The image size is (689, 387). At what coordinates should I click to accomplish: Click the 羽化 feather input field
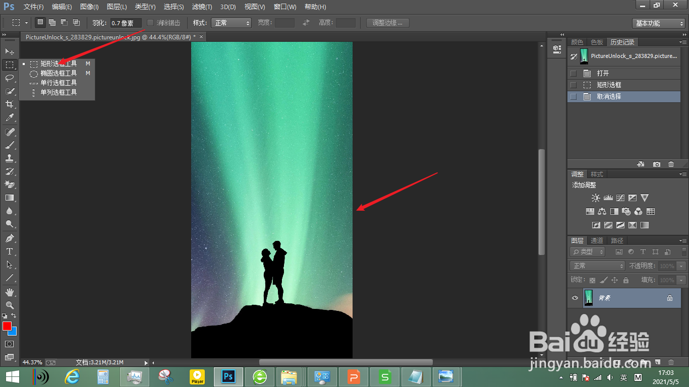[x=126, y=23]
